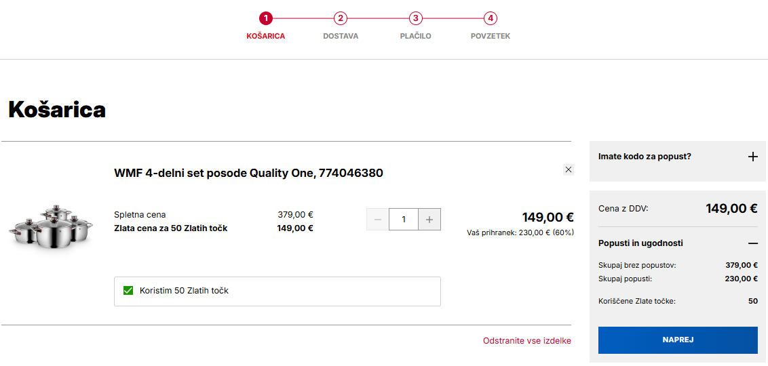Image resolution: width=768 pixels, height=366 pixels.
Task: Click Skupaj popusti value 230,00 €
Action: (x=742, y=279)
